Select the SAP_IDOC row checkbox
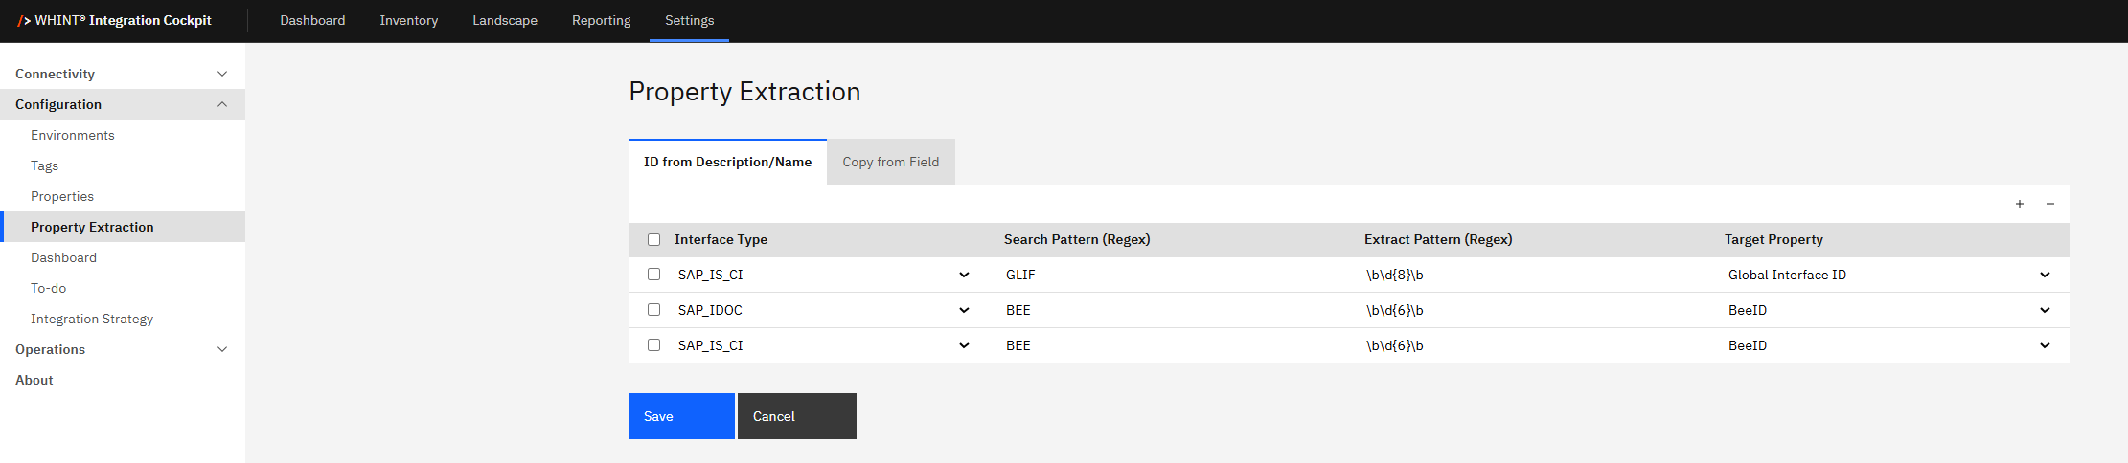Viewport: 2128px width, 463px height. 653,310
